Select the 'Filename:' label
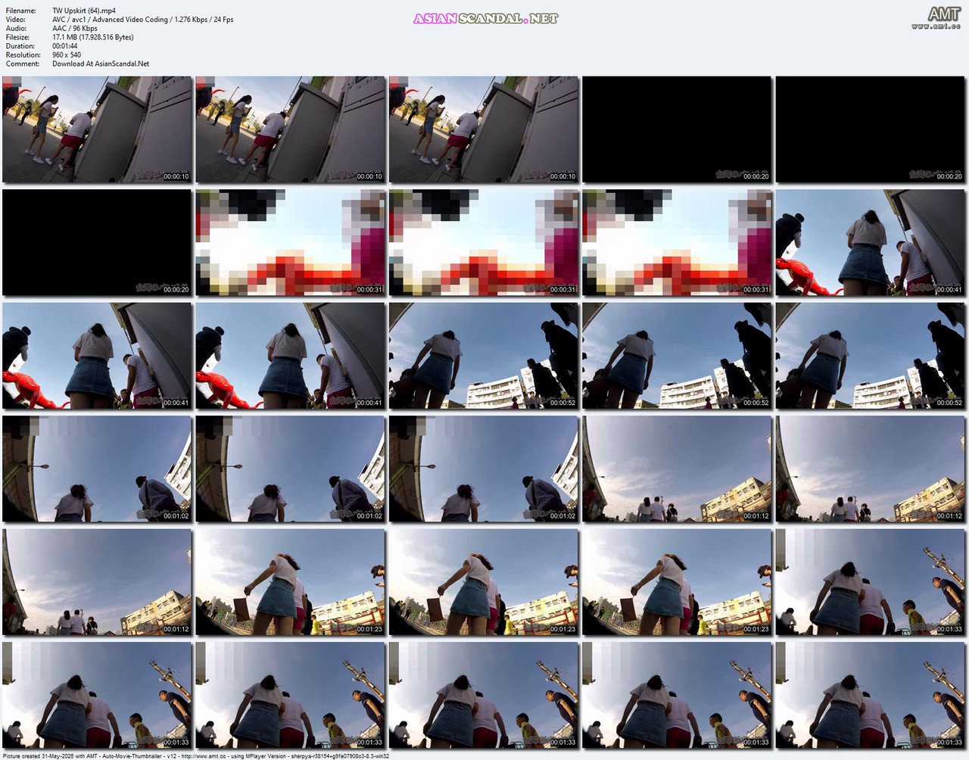This screenshot has height=760, width=969. click(x=21, y=11)
